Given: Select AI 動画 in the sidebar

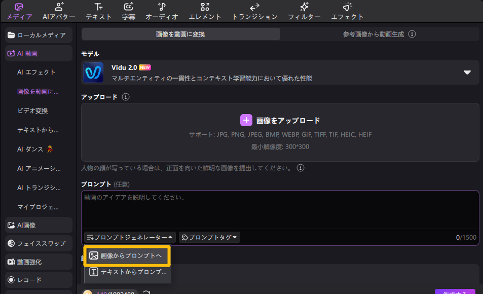Looking at the screenshot, I should (39, 53).
